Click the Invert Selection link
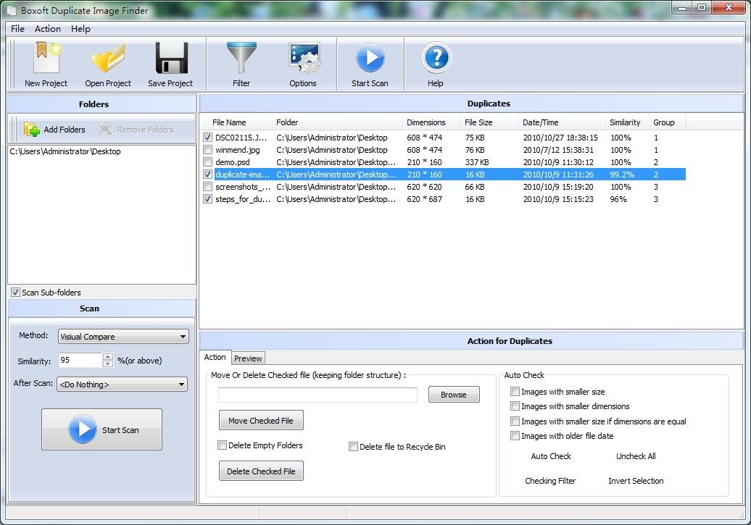Viewport: 751px width, 525px height. (635, 481)
